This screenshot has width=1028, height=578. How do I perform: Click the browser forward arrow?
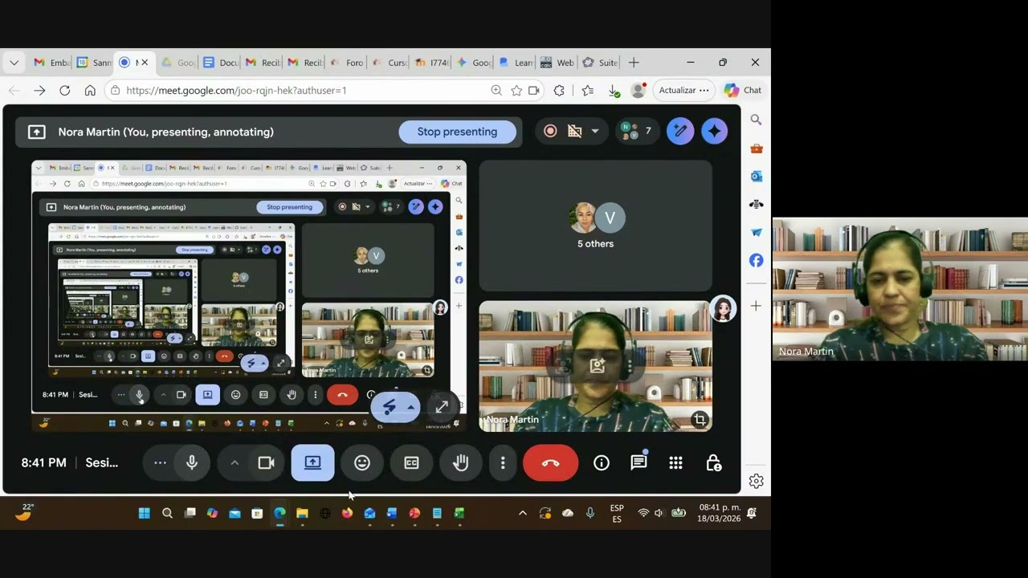(x=39, y=91)
